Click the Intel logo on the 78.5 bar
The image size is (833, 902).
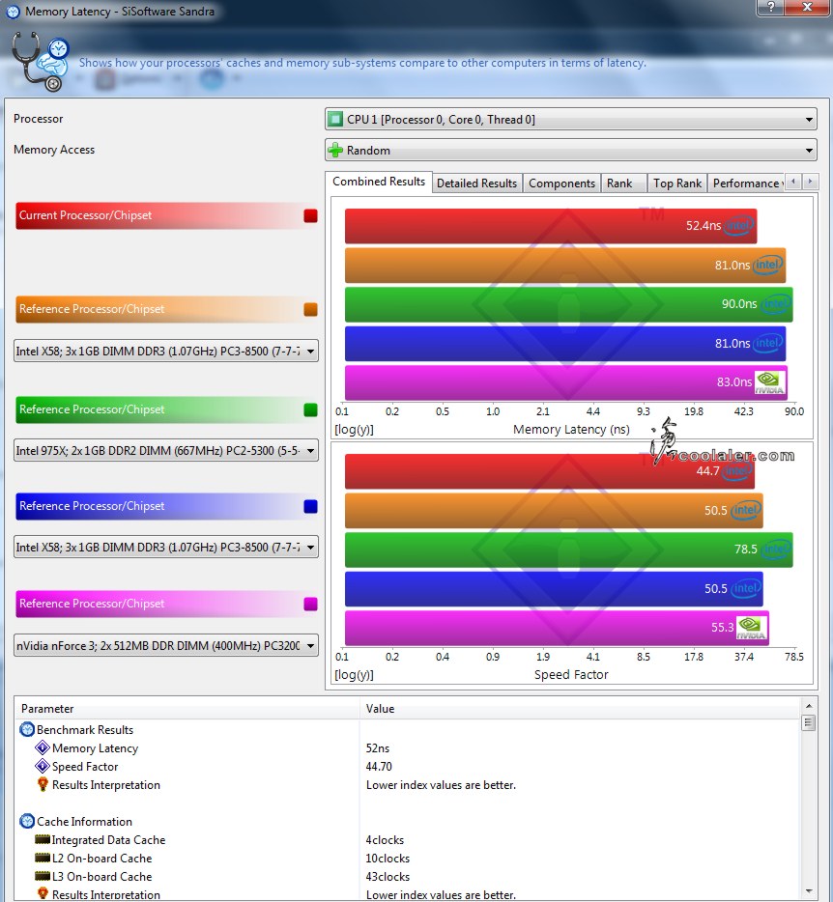click(x=776, y=550)
